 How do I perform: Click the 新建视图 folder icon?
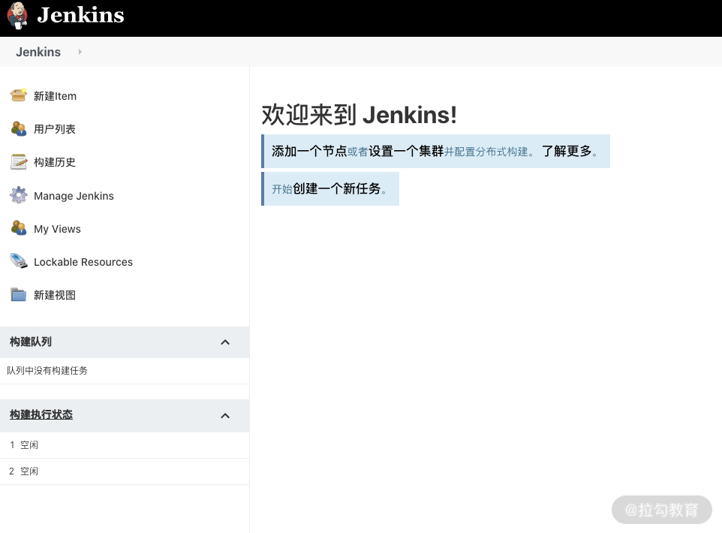tap(19, 294)
